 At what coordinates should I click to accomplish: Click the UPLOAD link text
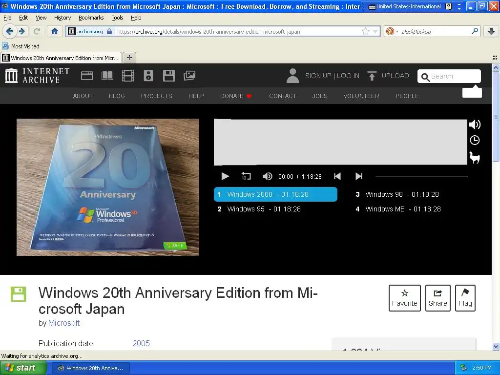point(396,76)
